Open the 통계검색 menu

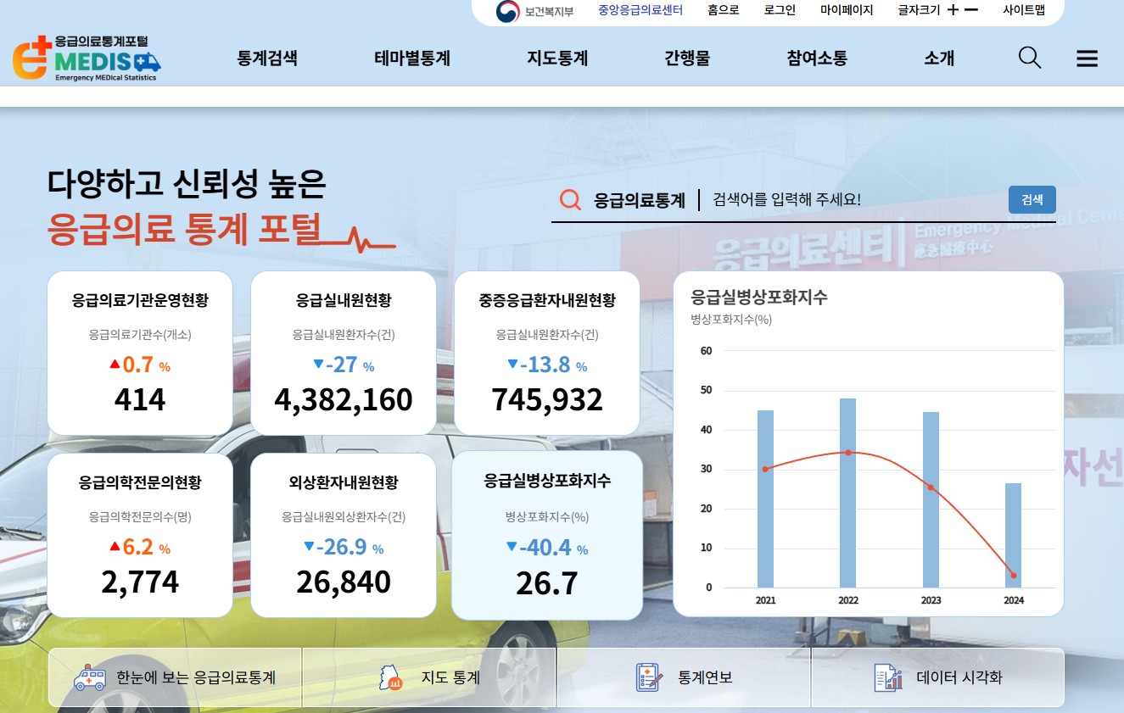click(267, 58)
